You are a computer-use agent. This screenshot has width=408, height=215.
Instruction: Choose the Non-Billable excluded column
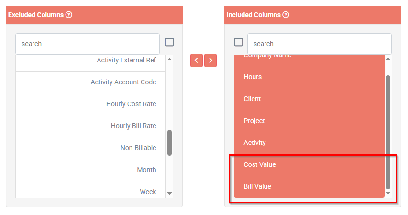click(90, 148)
